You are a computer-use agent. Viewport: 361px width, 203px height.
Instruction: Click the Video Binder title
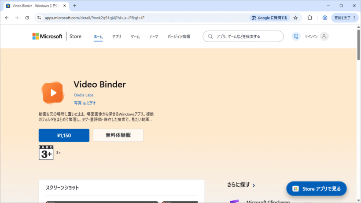pos(99,85)
